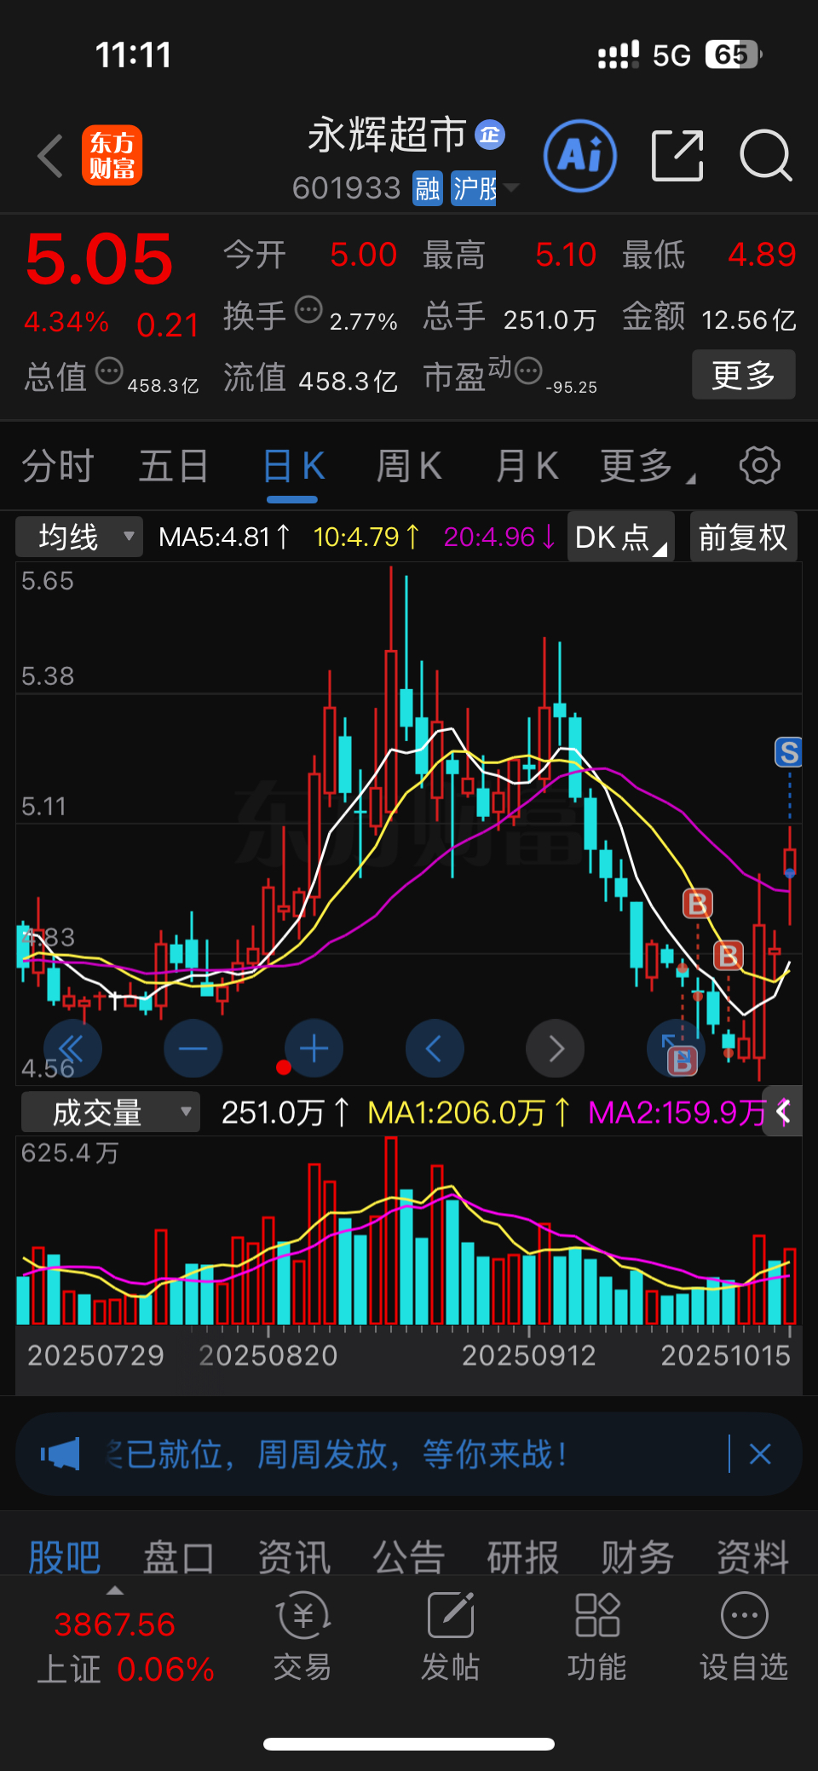Tap the MA1:206.0万 volume legend
The image size is (818, 1771).
click(469, 1113)
